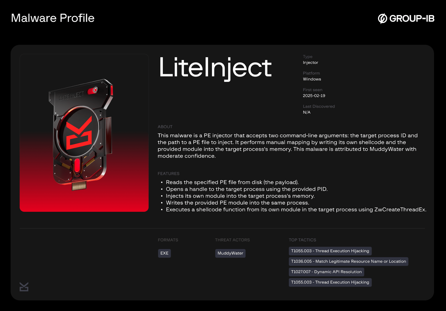Click the Windows platform value

312,79
